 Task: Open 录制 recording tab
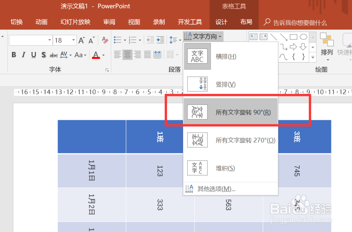[159, 22]
